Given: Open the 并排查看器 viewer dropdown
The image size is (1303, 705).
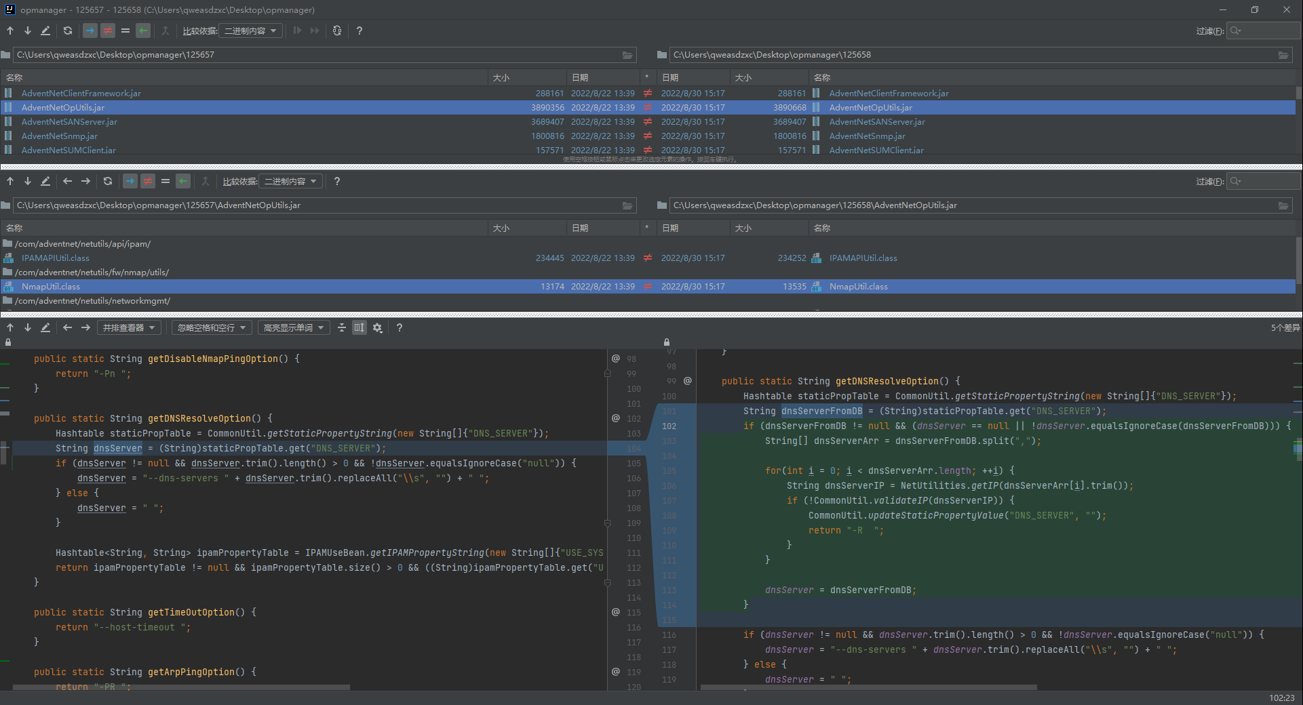Looking at the screenshot, I should (129, 327).
